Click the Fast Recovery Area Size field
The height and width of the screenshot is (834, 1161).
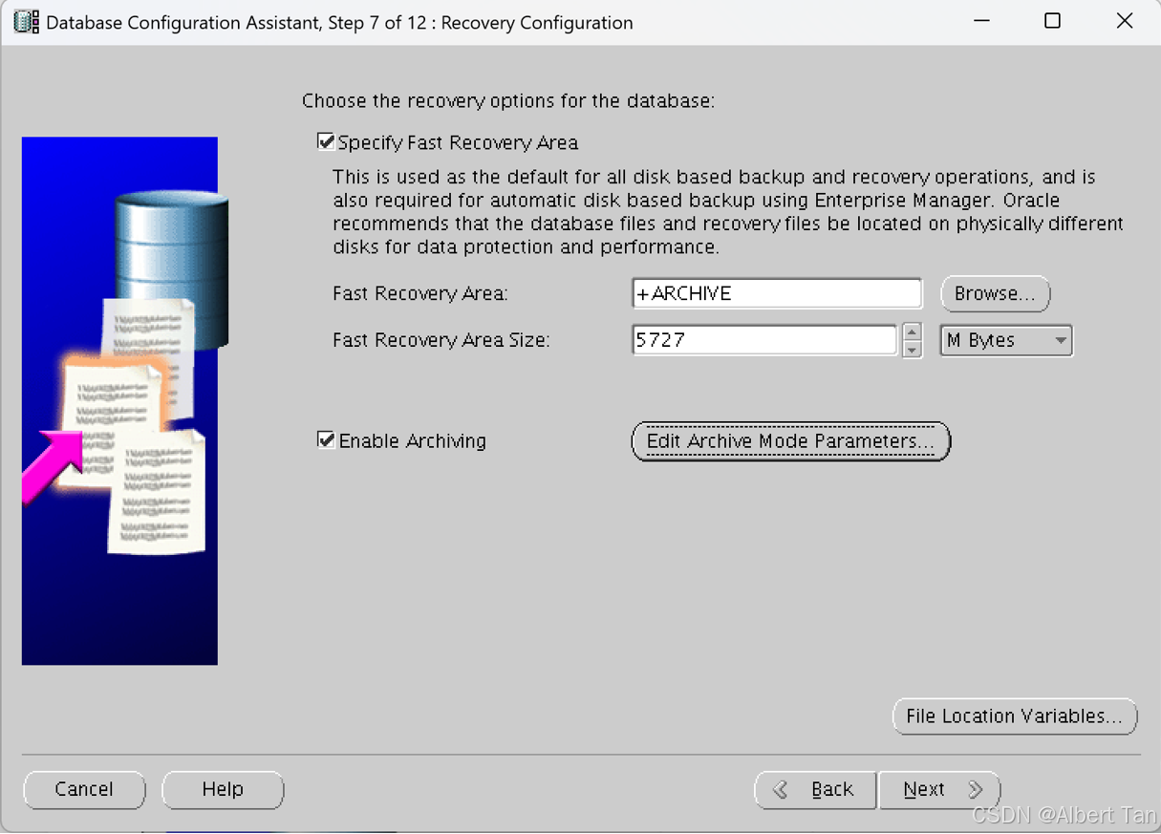tap(764, 340)
